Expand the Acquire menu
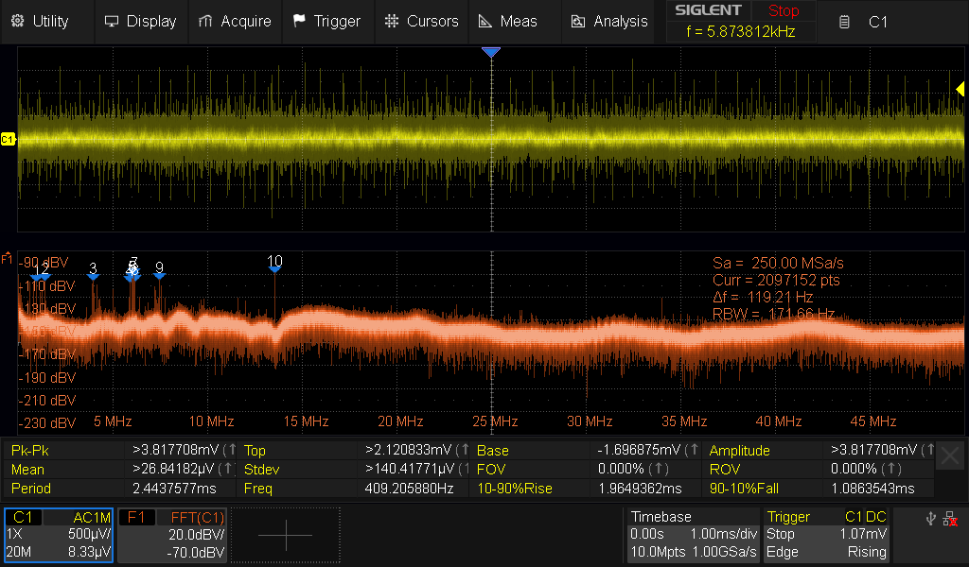969x567 pixels. 235,21
